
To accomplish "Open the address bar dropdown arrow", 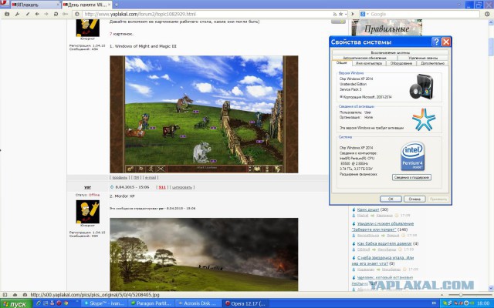I will pyautogui.click(x=346, y=14).
